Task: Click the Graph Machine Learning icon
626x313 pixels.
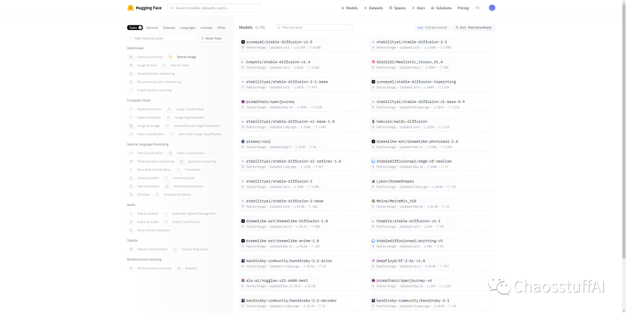Action: click(x=131, y=90)
